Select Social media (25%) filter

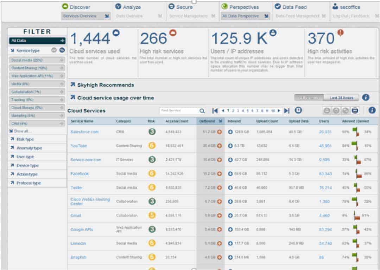(37, 60)
